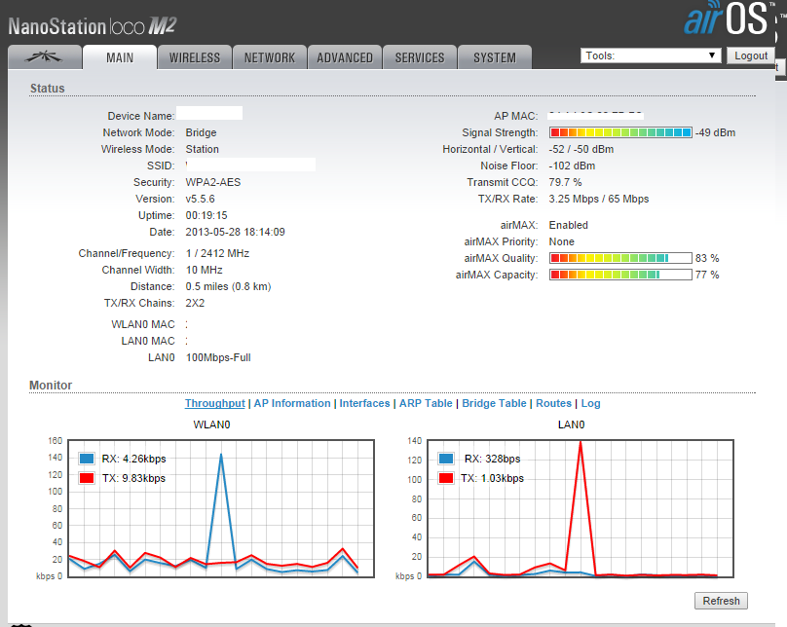Switch to the MAIN tab

click(x=120, y=57)
